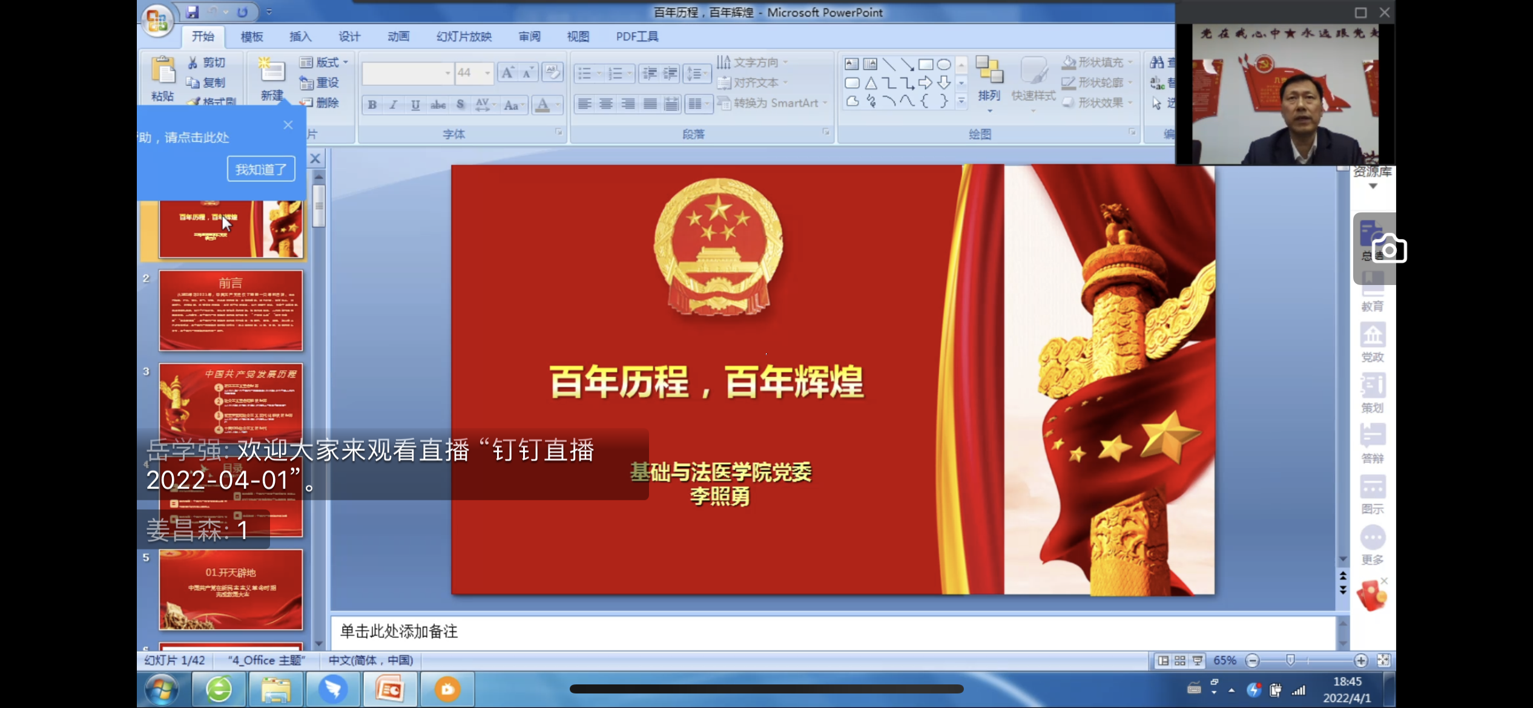Expand the shapes gallery more arrow
The width and height of the screenshot is (1533, 708).
tap(961, 101)
